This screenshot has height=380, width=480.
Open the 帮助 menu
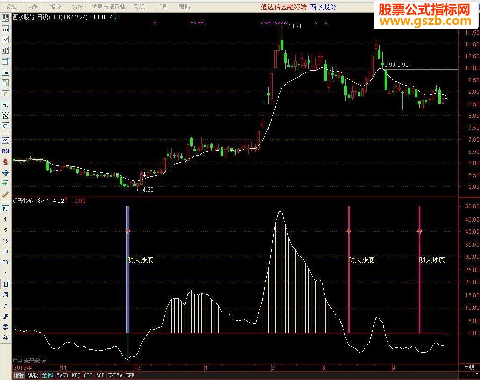point(185,7)
